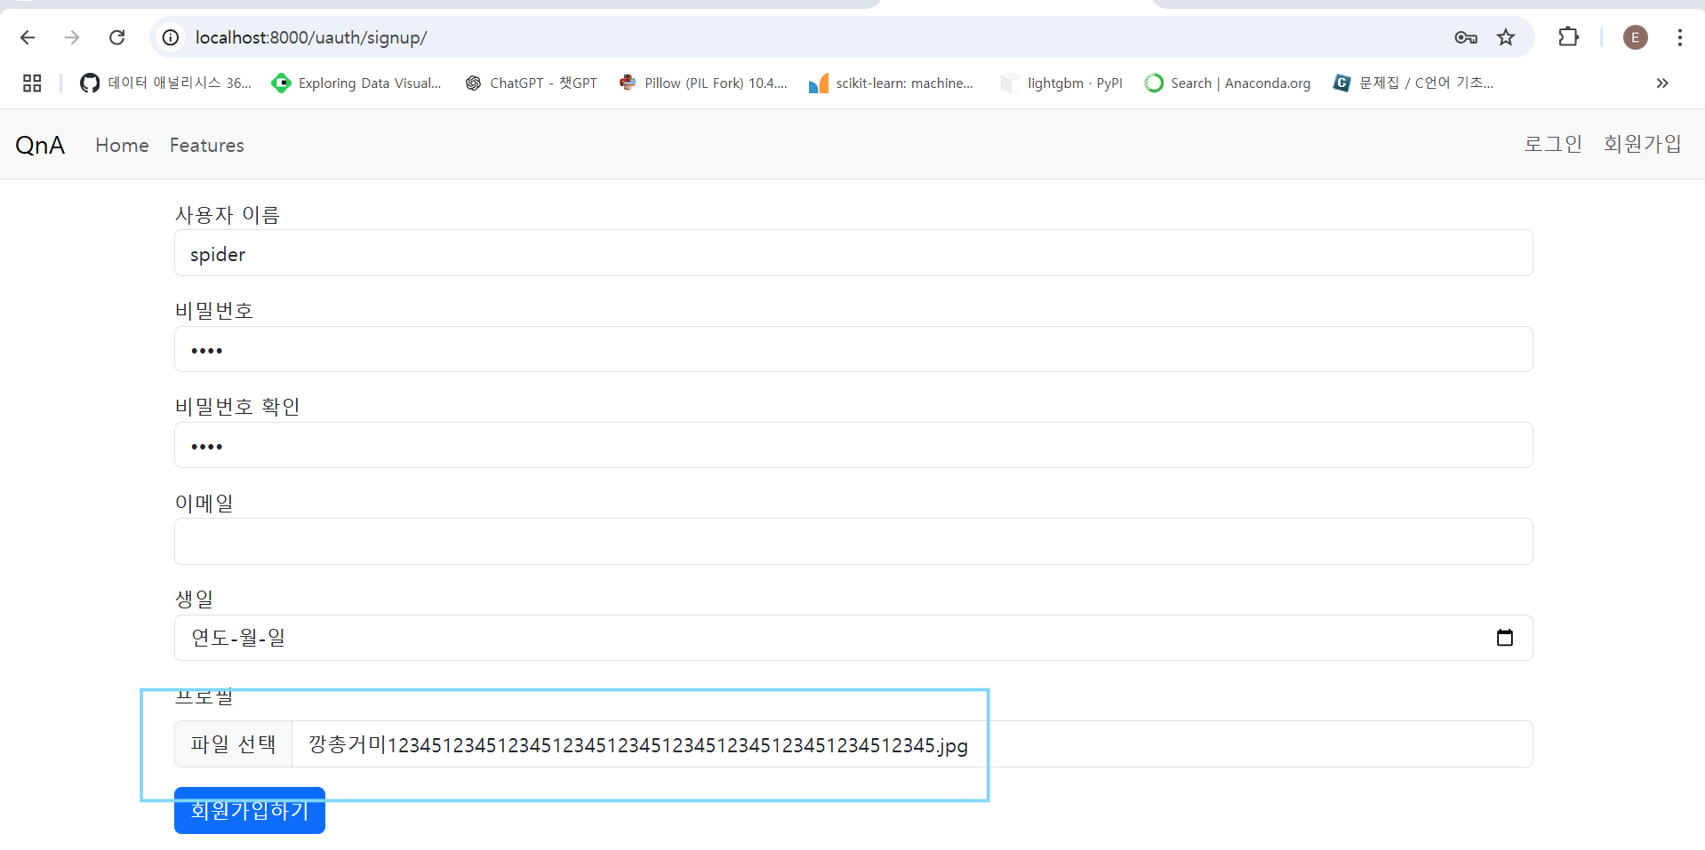1705x850 pixels.
Task: Click the Home nav item
Action: (123, 145)
